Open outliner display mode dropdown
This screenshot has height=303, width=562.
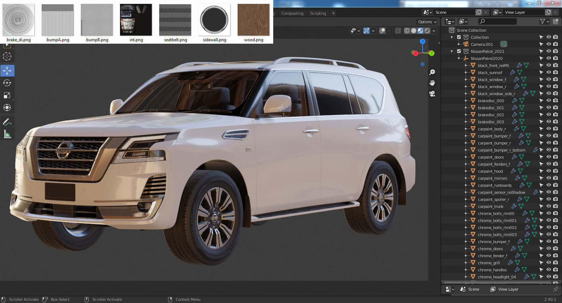point(463,21)
